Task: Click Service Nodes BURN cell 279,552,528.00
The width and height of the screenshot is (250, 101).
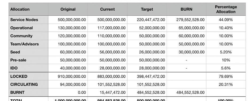Action: 190,20
